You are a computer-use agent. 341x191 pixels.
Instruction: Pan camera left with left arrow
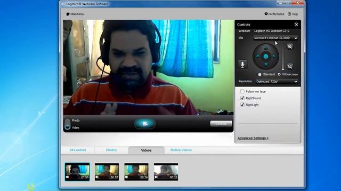pos(257,56)
